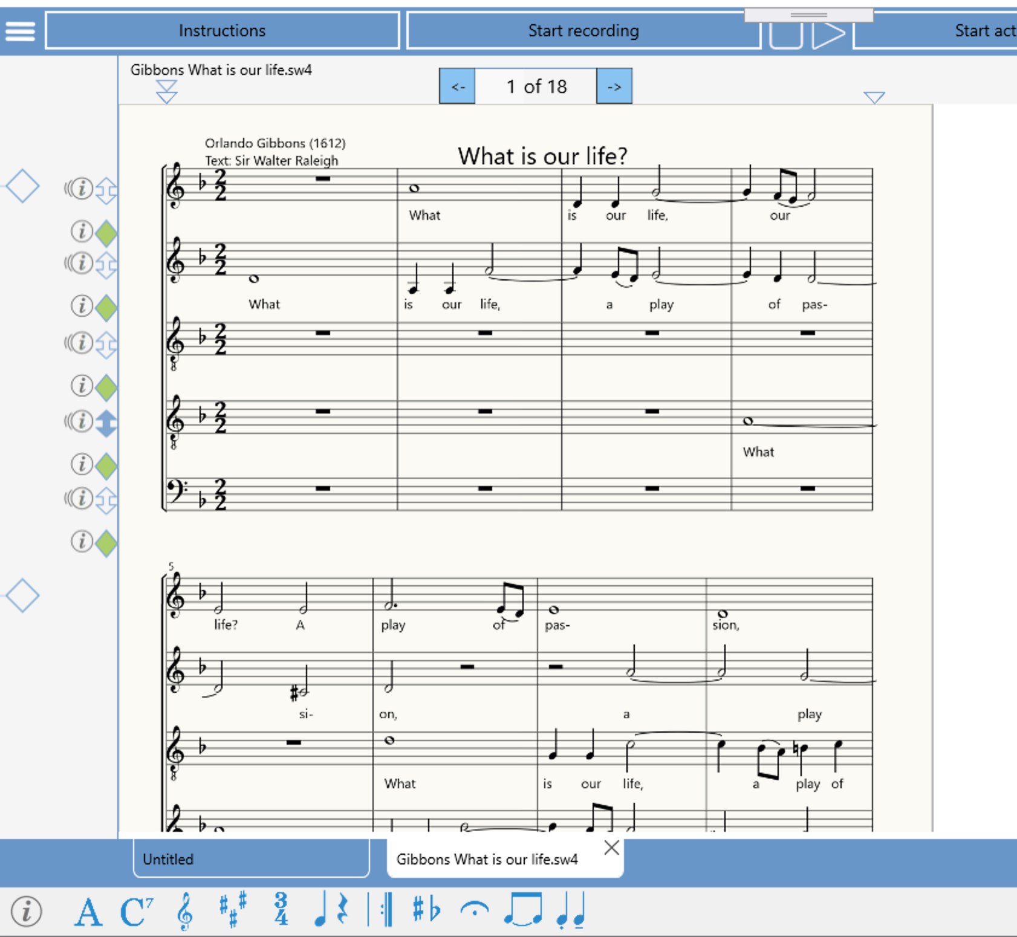Screen dimensions: 1017x937
Task: Click the info icon in the bottom toolbar
Action: 27,911
